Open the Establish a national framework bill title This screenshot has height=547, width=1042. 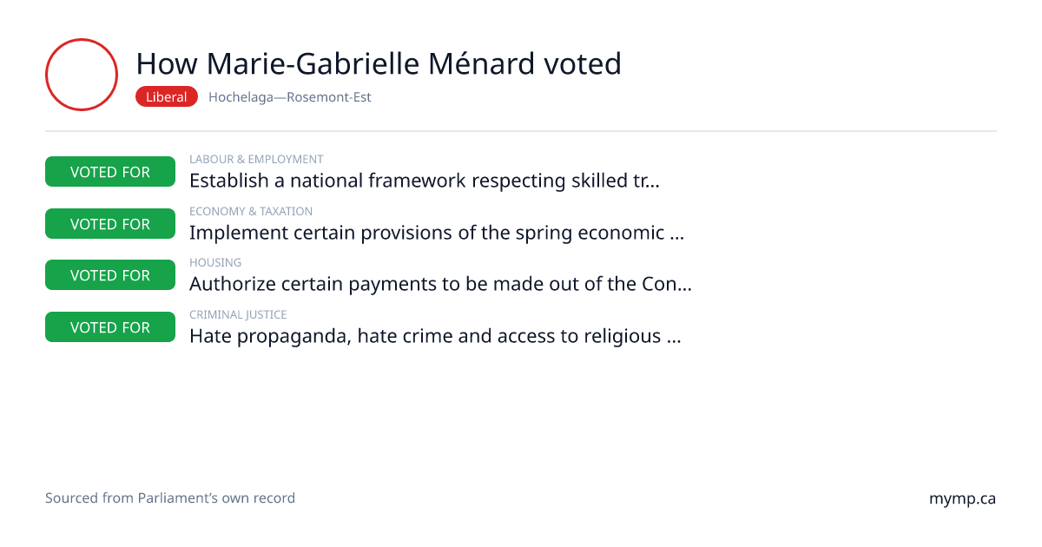point(425,181)
